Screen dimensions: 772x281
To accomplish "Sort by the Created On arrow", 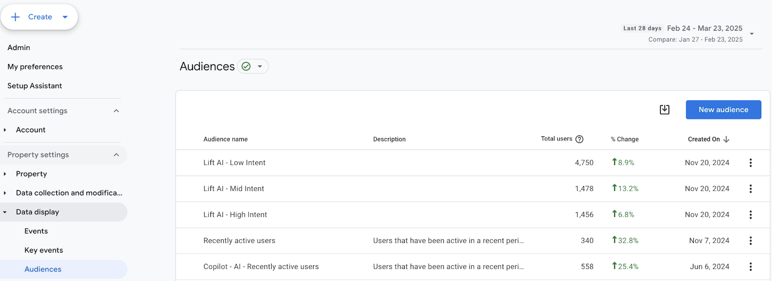I will click(x=726, y=139).
